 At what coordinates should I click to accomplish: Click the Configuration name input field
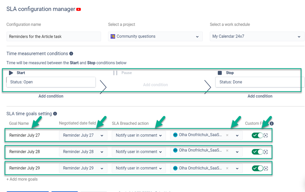pyautogui.click(x=54, y=36)
